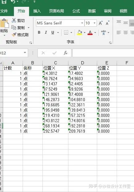134x192 pixels.
Task: Switch to the 插入 ribbon tab
Action: coord(37,11)
